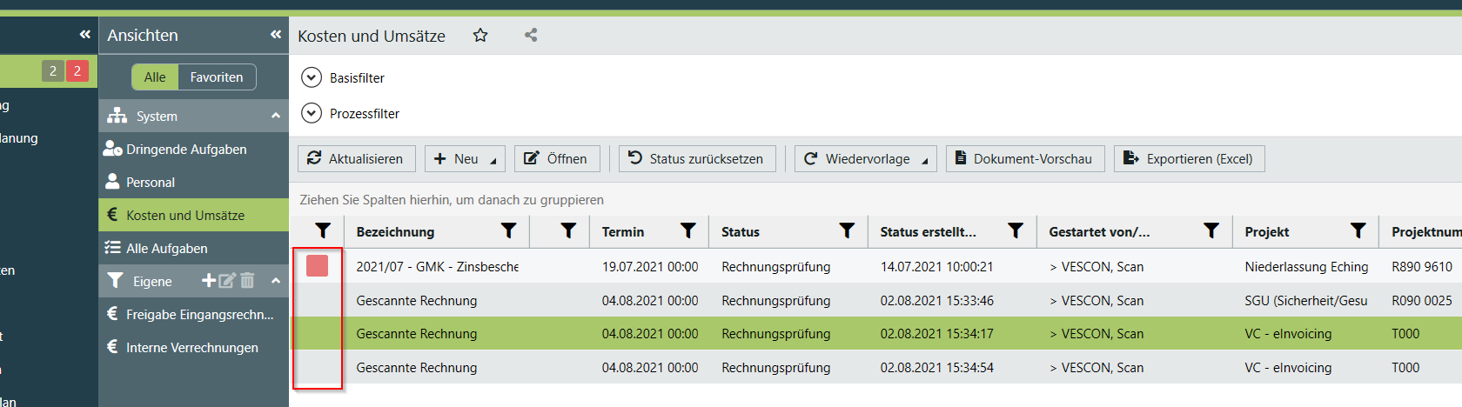Click the red marker in first row

pos(318,266)
